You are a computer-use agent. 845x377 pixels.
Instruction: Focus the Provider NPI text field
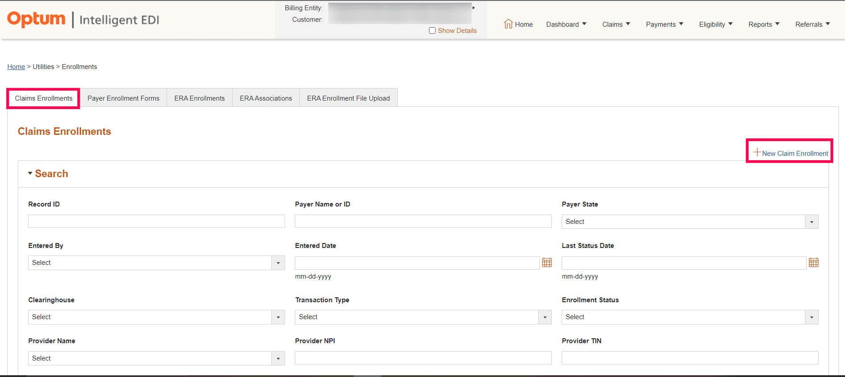tap(423, 358)
